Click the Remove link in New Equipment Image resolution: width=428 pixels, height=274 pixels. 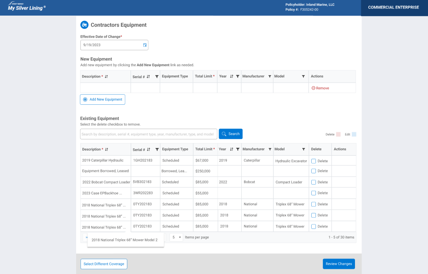pos(321,88)
